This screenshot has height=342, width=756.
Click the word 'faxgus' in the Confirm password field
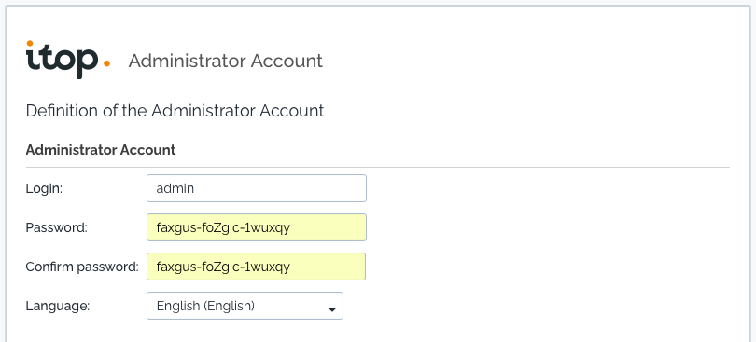coord(175,267)
